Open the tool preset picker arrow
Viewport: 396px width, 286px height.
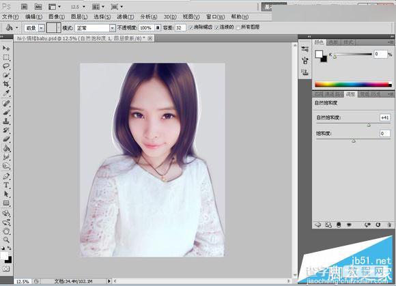(16, 27)
